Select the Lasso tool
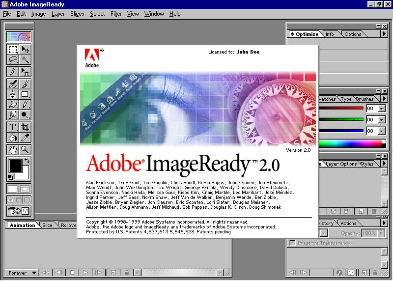393x281 pixels. coord(13,60)
